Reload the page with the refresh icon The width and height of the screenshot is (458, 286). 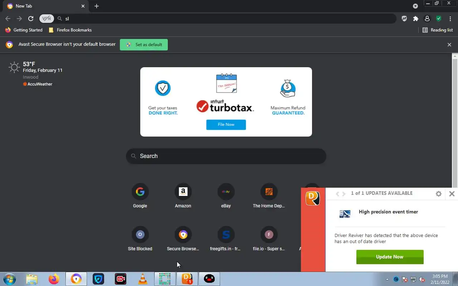(31, 19)
